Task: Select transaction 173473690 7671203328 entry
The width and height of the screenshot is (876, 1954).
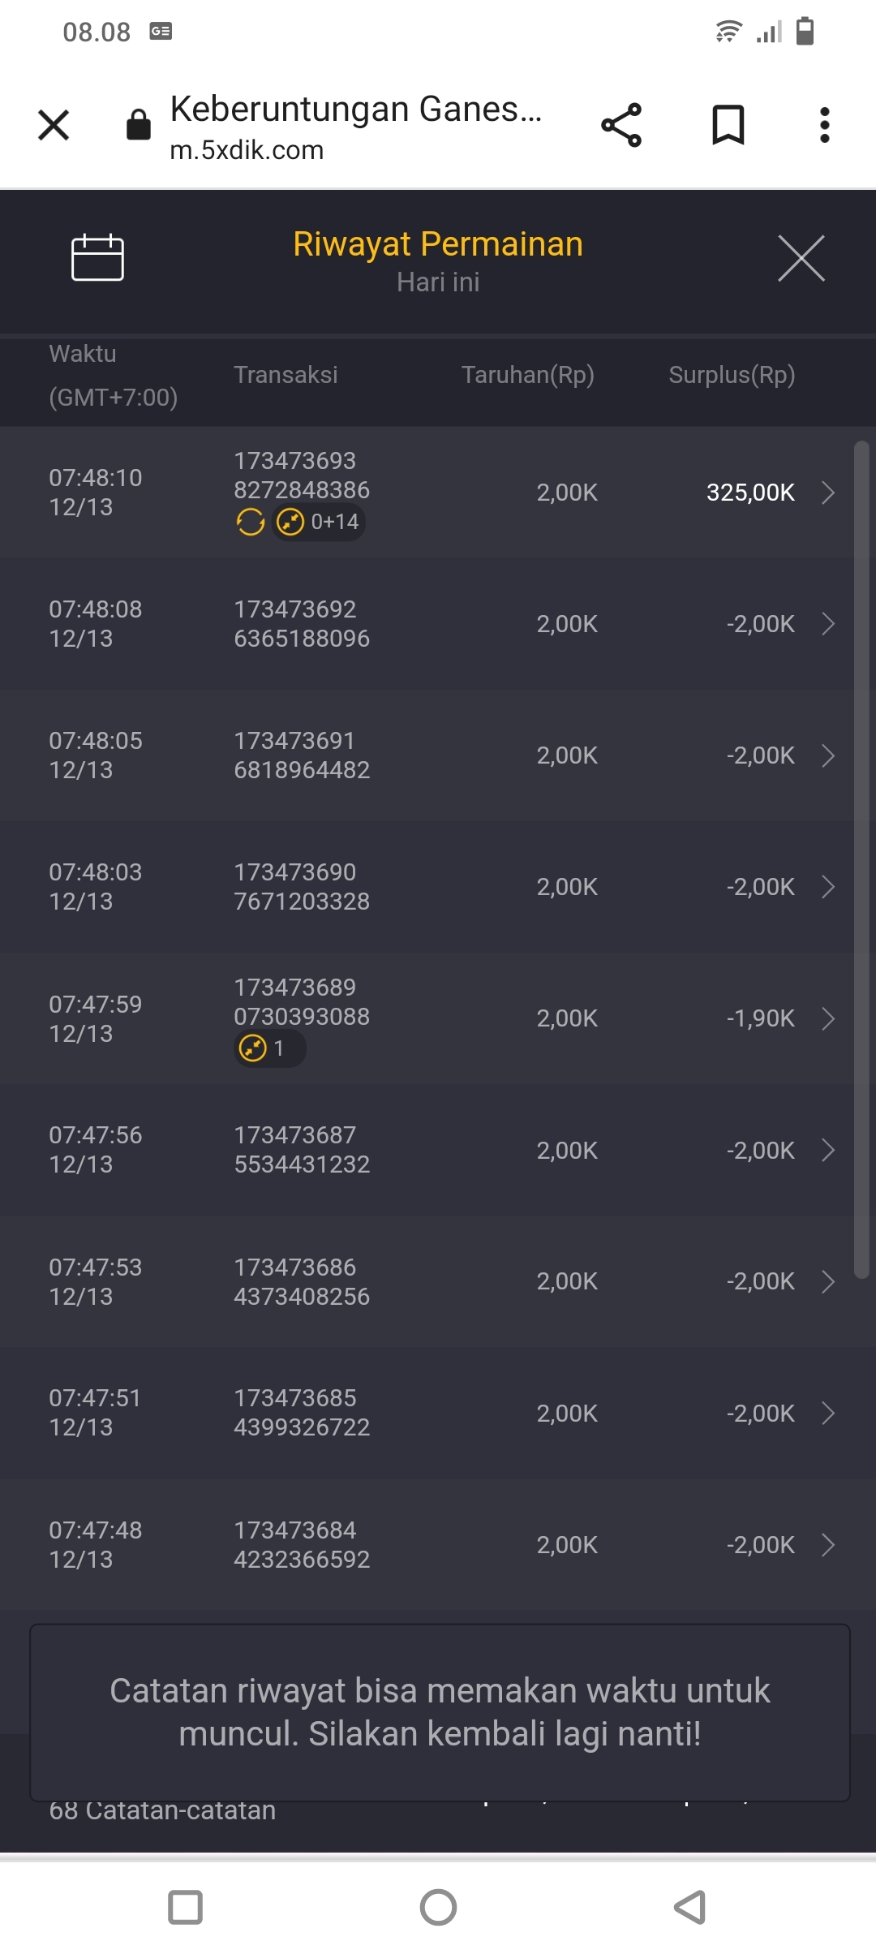Action: tap(302, 887)
